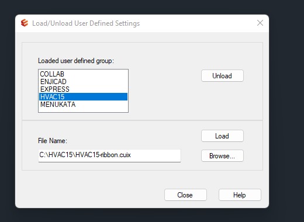304x222 pixels.
Task: Click the separator line between the two sections
Action: click(x=142, y=120)
